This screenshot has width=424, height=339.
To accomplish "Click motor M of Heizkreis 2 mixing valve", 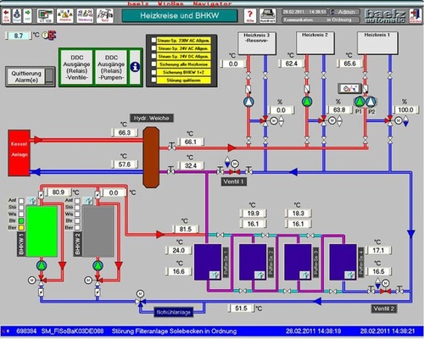I will click(332, 120).
